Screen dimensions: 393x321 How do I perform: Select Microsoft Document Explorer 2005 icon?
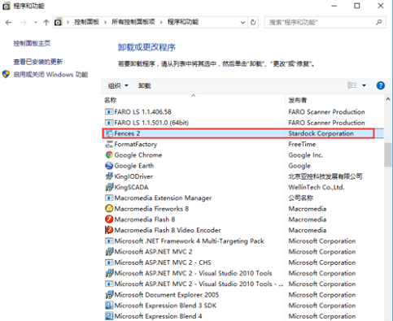coord(109,295)
